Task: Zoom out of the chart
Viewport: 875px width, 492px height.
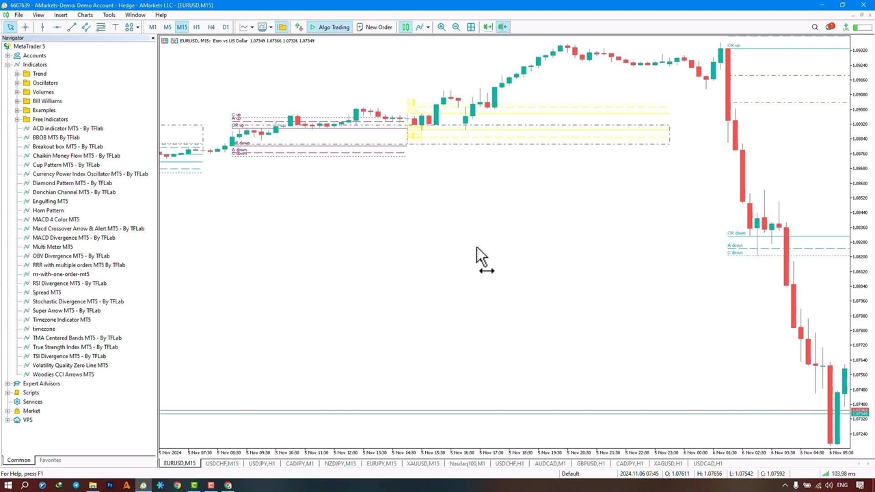Action: coord(456,27)
